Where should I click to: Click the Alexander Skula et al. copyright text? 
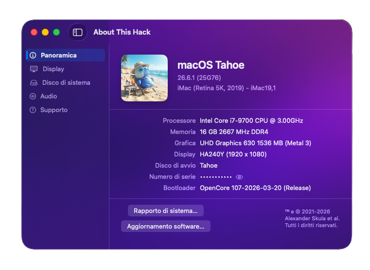point(312,218)
